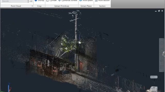Choose the Cylindrical Surface tool
The image size is (165, 92).
[x=68, y=1]
